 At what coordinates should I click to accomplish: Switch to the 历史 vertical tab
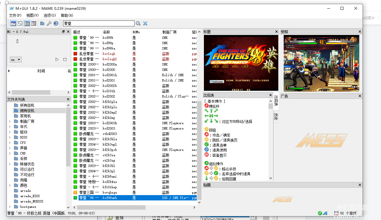pos(276,116)
